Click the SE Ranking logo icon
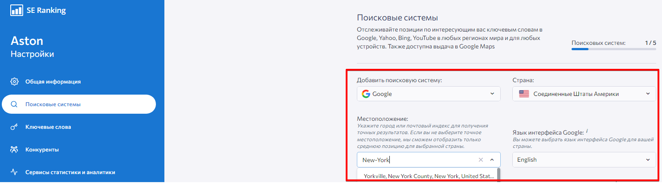Viewport: 662px width, 183px height. [16, 11]
